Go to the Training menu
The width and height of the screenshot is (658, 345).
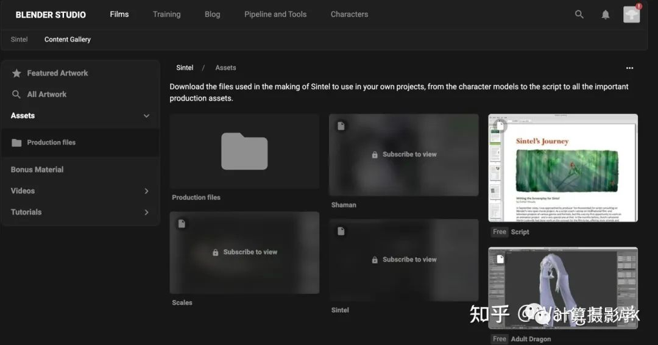[166, 14]
